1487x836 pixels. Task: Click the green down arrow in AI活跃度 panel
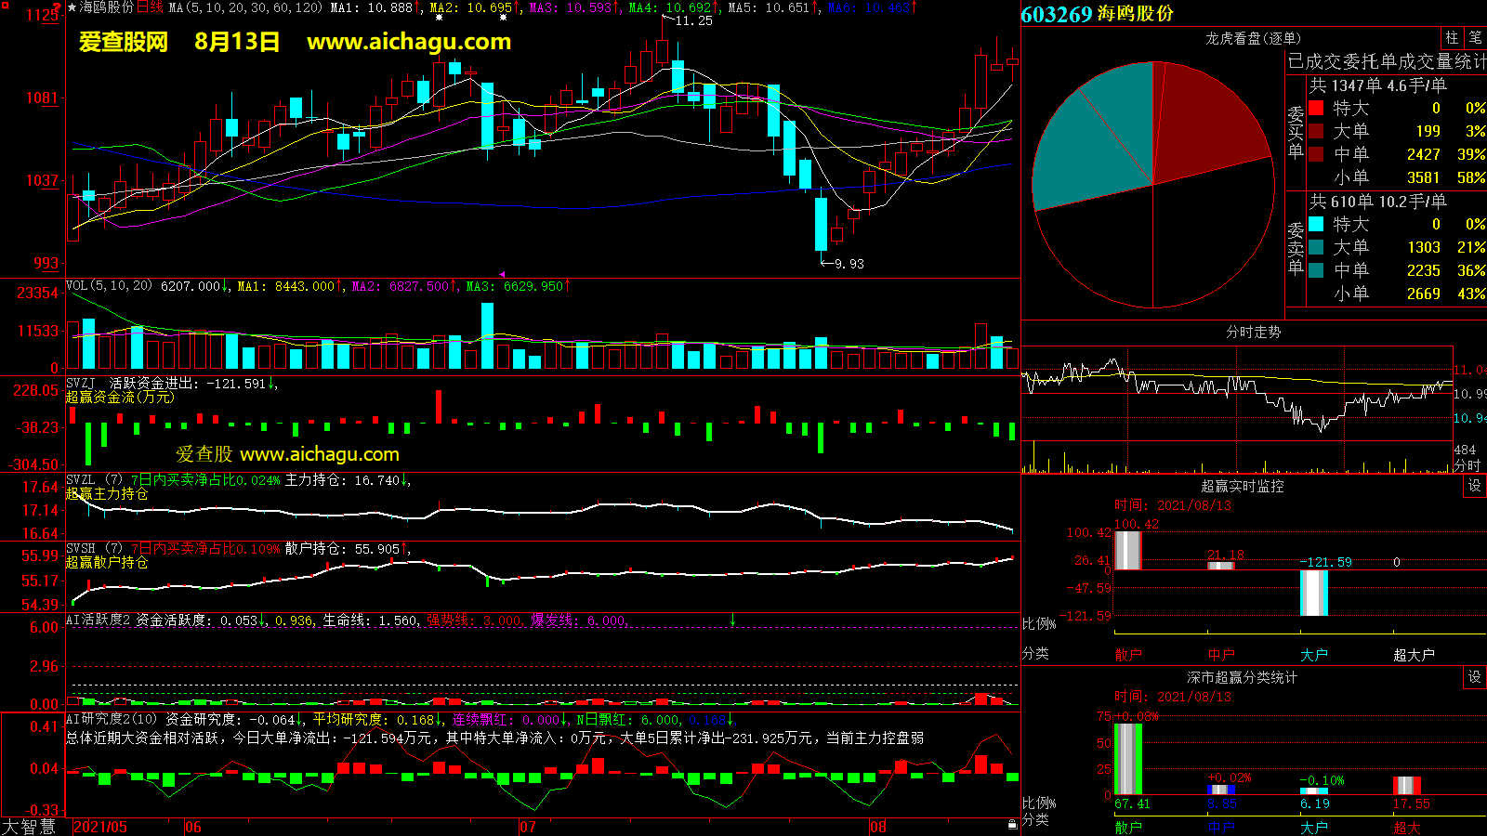point(732,620)
